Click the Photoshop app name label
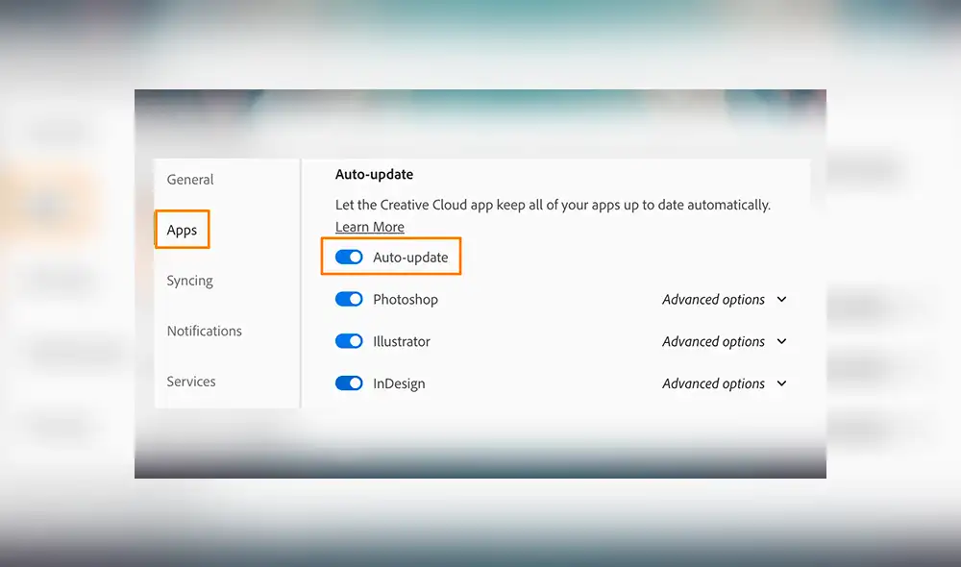 pyautogui.click(x=405, y=299)
